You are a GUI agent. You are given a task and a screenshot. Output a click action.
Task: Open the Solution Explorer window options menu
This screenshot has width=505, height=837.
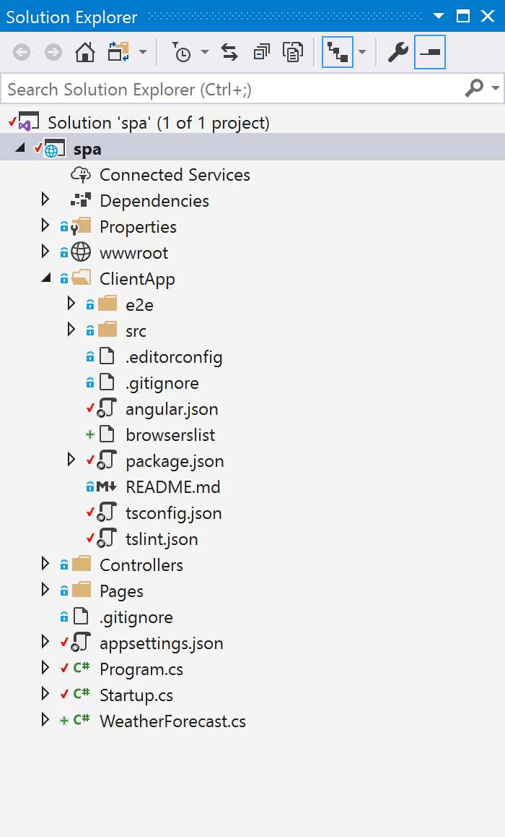tap(439, 16)
